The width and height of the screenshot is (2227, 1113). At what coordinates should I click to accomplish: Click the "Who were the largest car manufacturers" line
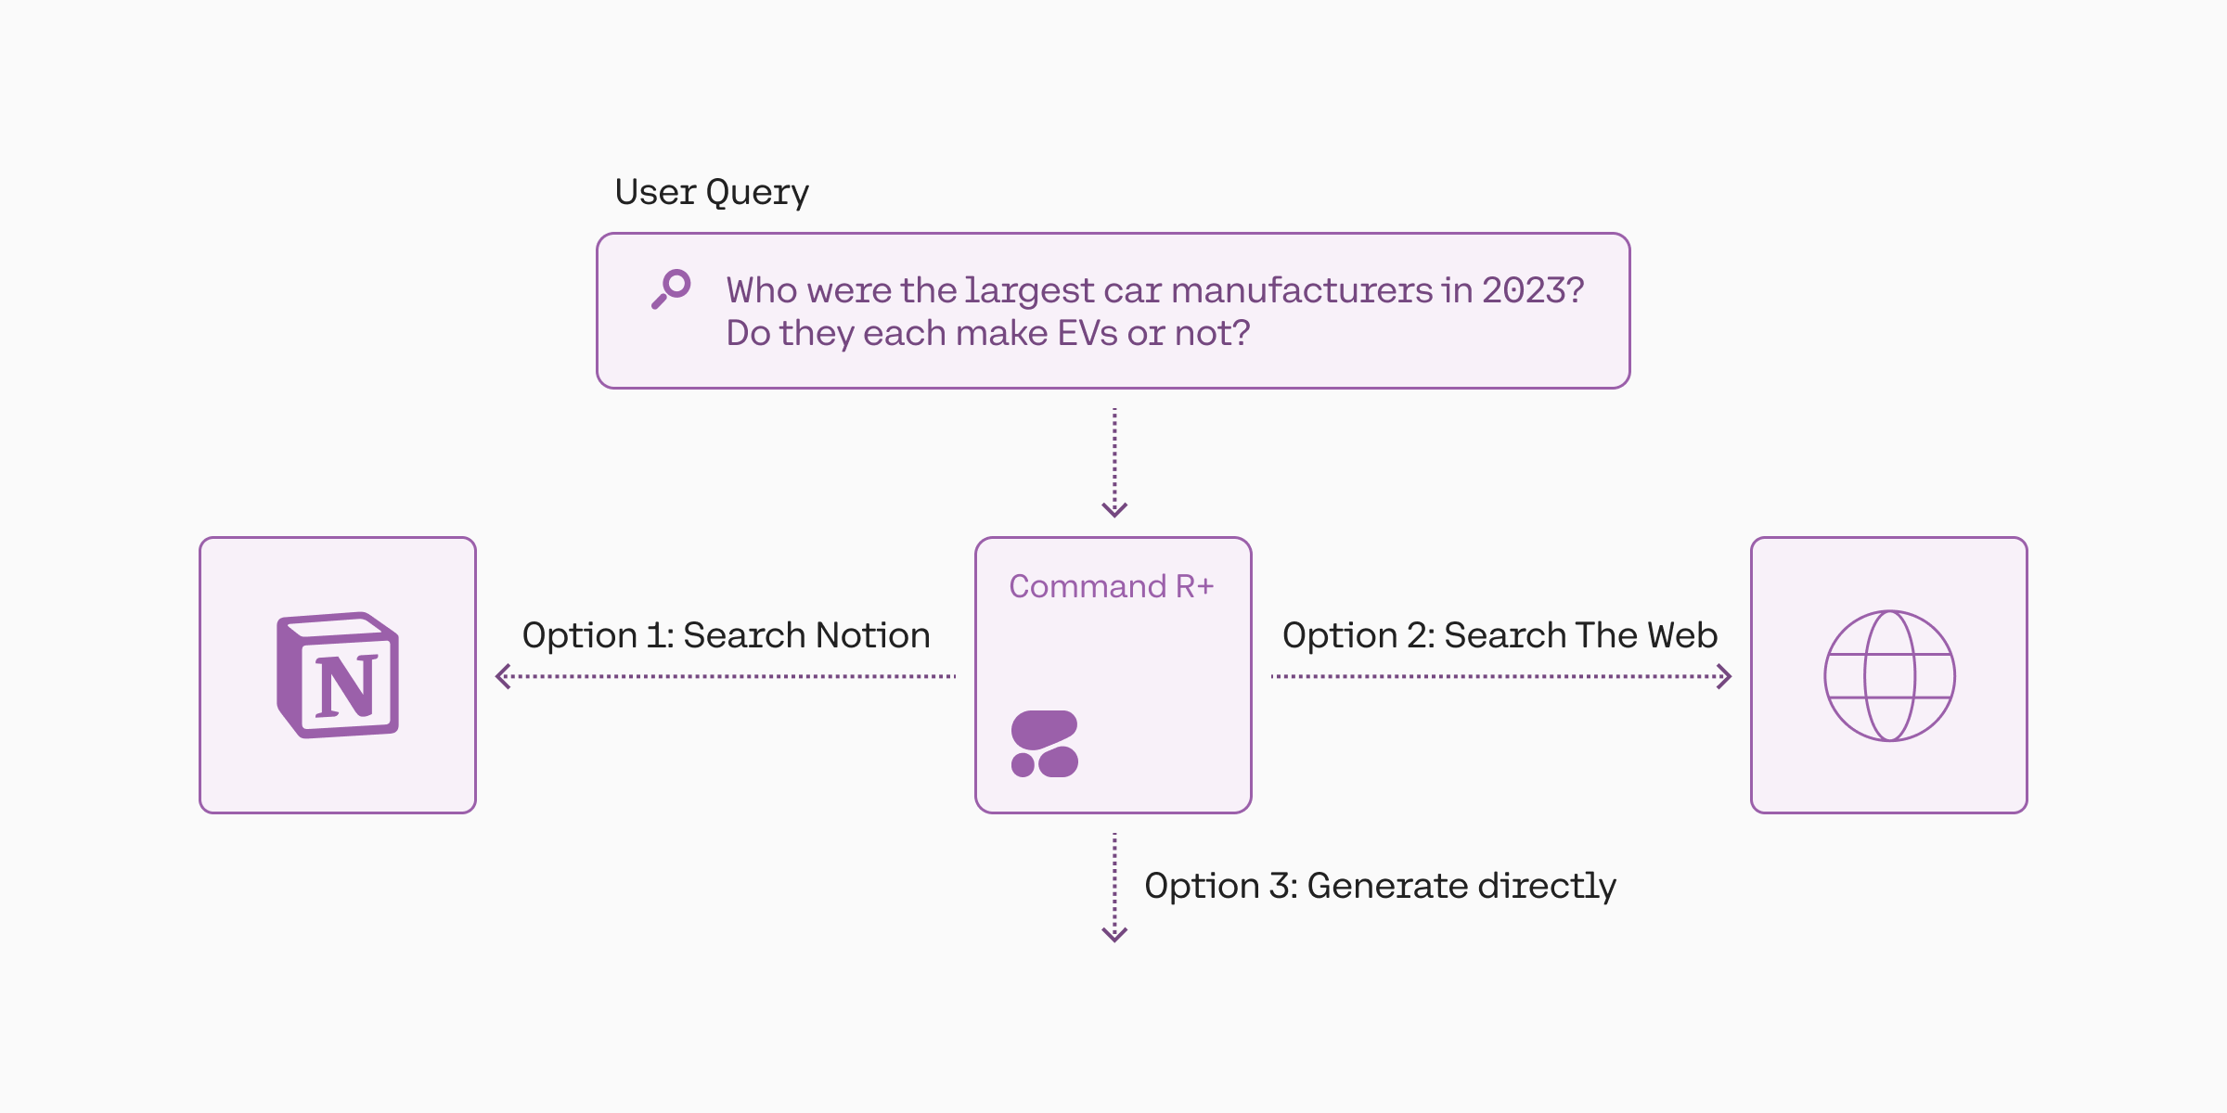pos(1154,290)
